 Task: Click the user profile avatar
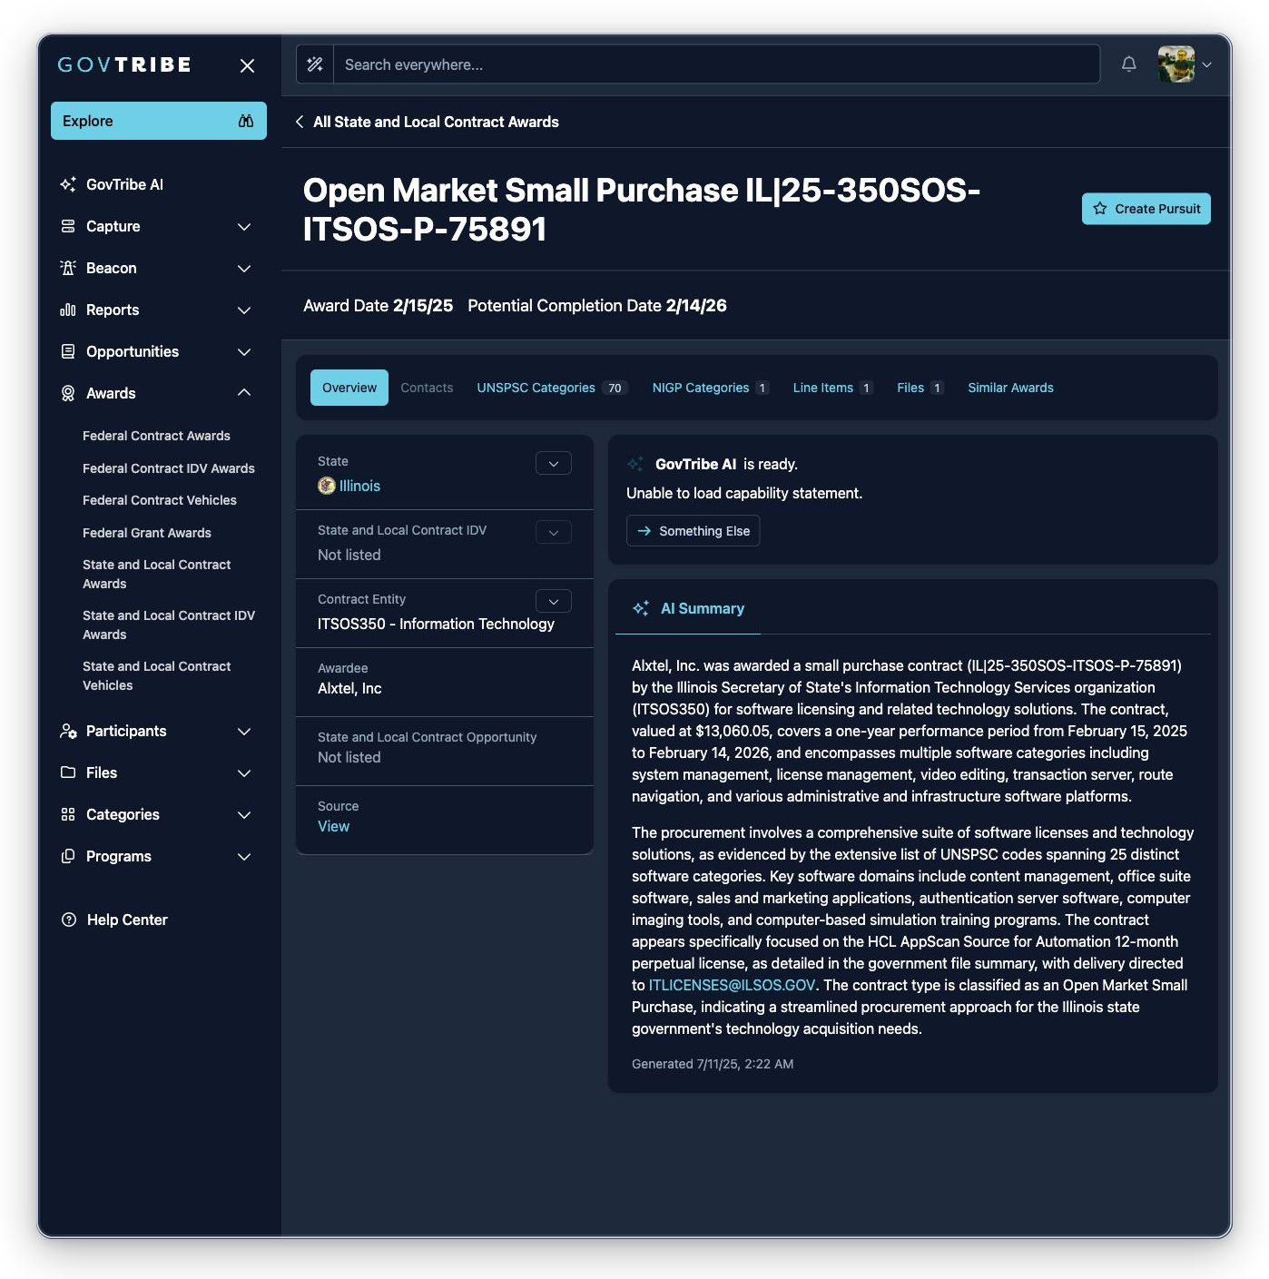(x=1176, y=64)
